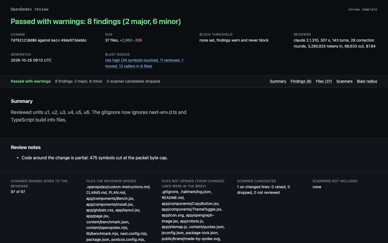The image size is (388, 243).
Task: Click the review complete status text
Action: (x=363, y=9)
